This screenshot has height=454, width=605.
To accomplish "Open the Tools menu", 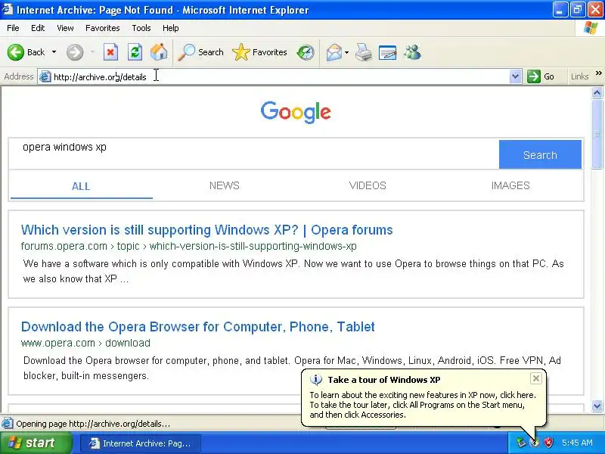I will [x=141, y=28].
